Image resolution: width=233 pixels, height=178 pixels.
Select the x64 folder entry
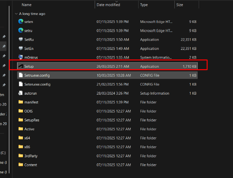pos(27,138)
